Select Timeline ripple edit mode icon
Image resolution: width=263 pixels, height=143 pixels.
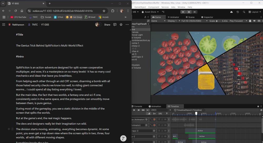coord(154,114)
